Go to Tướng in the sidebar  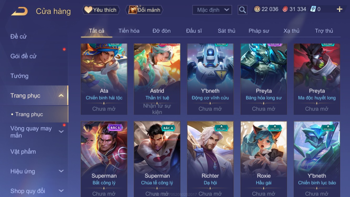19,76
